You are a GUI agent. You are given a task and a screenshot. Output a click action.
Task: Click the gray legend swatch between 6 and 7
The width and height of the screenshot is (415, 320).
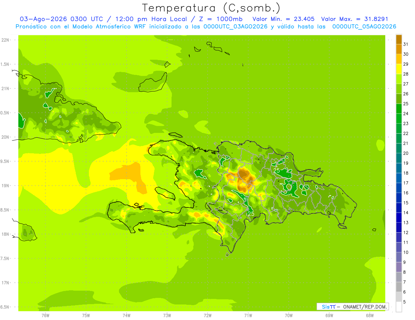pyautogui.click(x=399, y=287)
